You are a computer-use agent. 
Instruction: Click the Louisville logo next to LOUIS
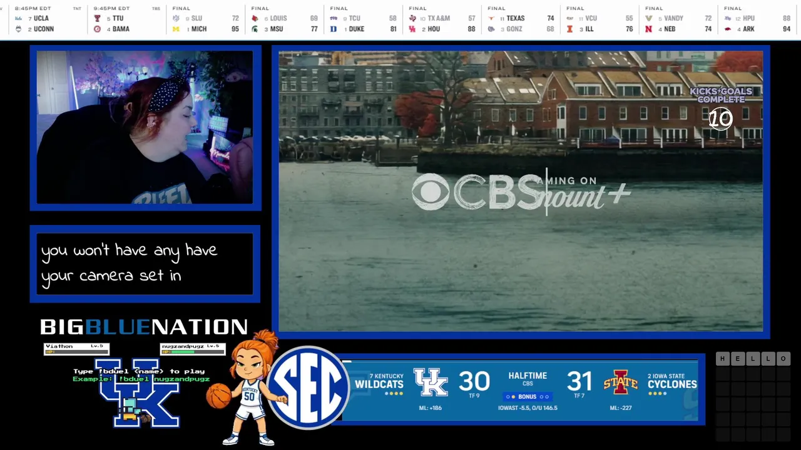(x=255, y=19)
